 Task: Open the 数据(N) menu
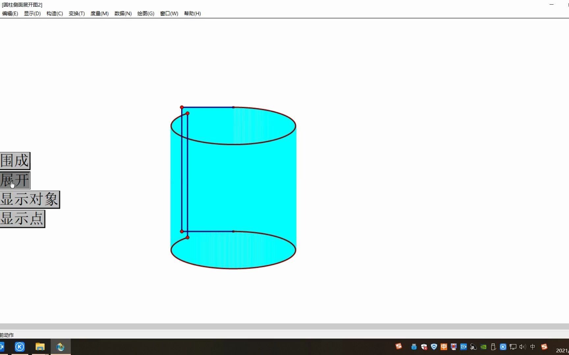[123, 13]
